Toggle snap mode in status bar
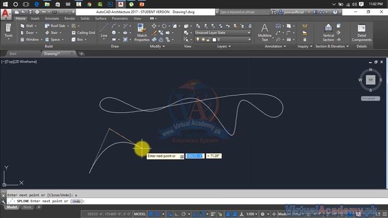The width and height of the screenshot is (388, 218). point(158,214)
